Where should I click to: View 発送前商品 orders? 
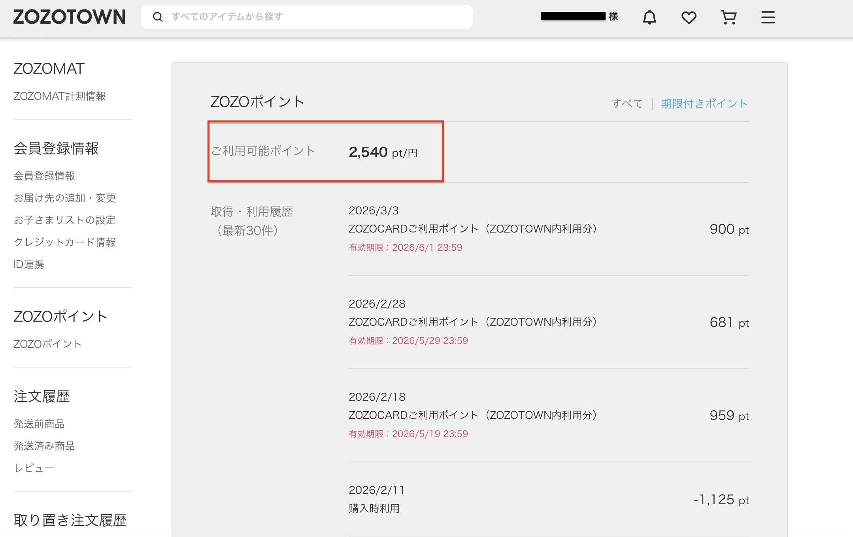(39, 424)
